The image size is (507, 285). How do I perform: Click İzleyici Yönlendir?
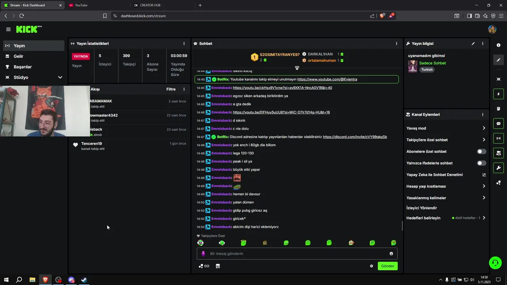pos(421,208)
